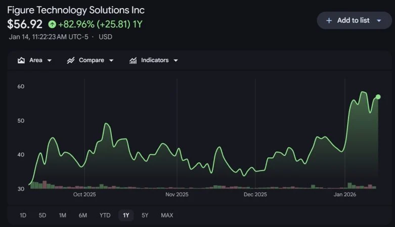Open the Add to list dropdown caret
Viewport: 395px width, 227px height.
tap(379, 21)
